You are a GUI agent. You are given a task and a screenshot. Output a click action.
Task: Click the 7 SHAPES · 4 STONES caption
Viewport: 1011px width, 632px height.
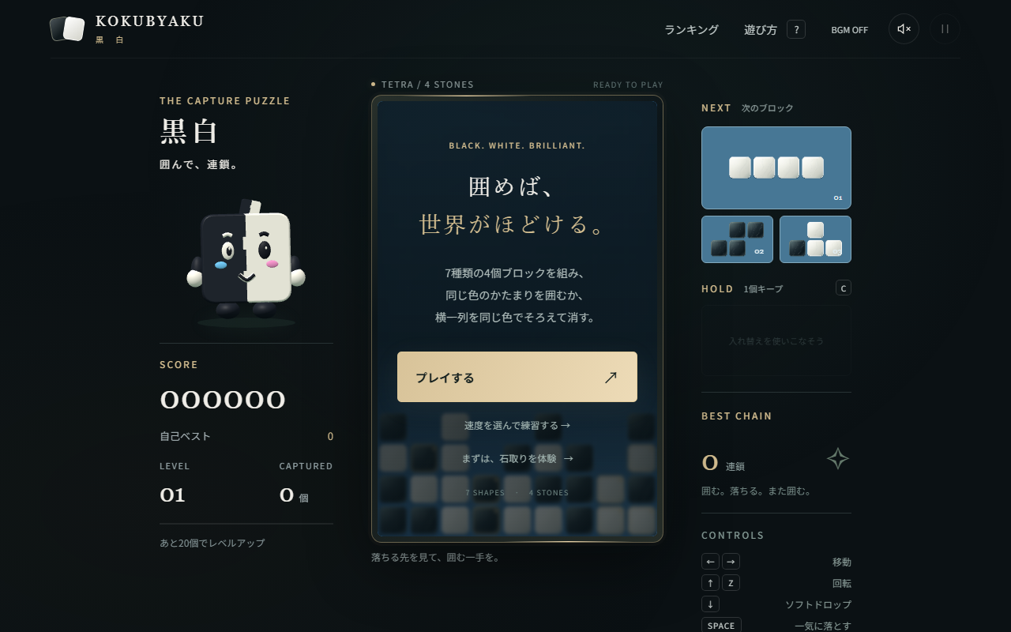coord(517,493)
